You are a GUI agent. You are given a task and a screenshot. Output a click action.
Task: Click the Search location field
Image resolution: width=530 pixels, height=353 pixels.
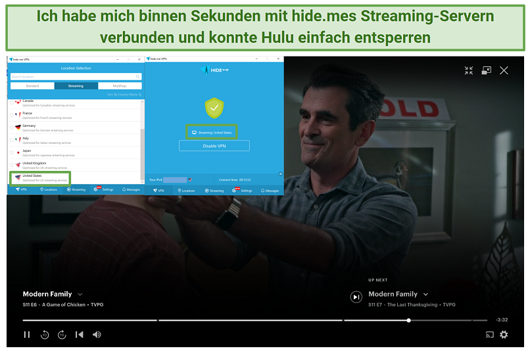(x=76, y=77)
